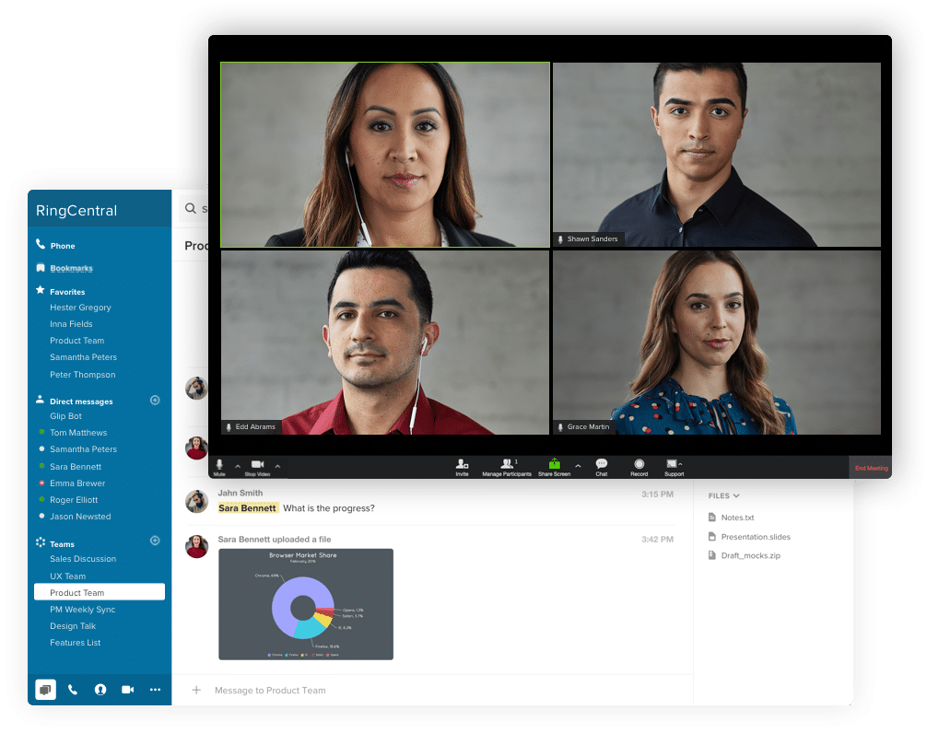
Task: Mute the microphone in meeting toolbar
Action: 219,466
